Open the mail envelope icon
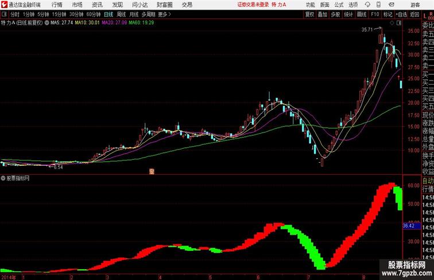The height and width of the screenshot is (280, 434). point(392,5)
